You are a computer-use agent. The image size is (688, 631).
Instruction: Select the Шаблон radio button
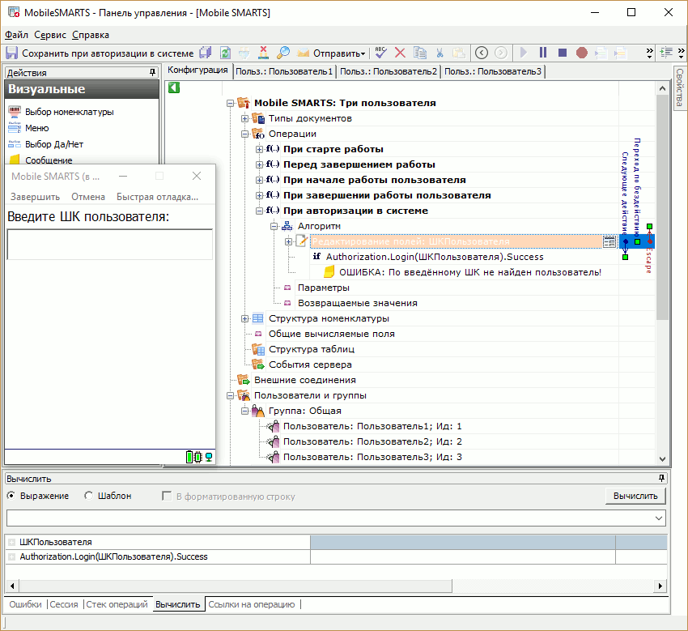[89, 495]
